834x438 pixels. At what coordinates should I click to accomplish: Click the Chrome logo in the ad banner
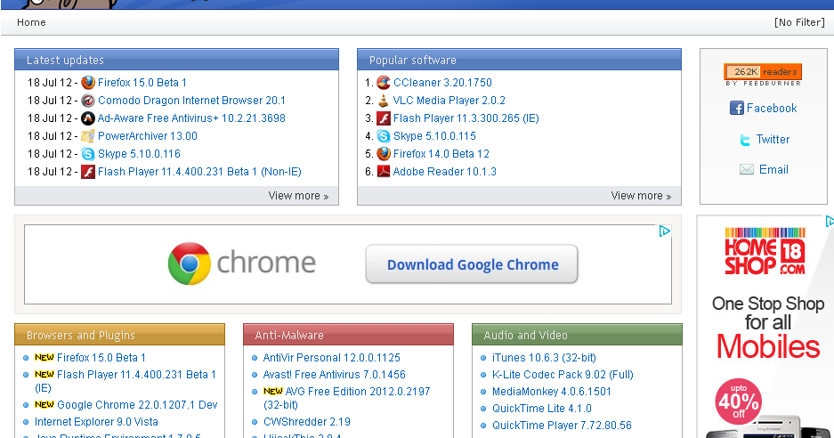tap(190, 264)
